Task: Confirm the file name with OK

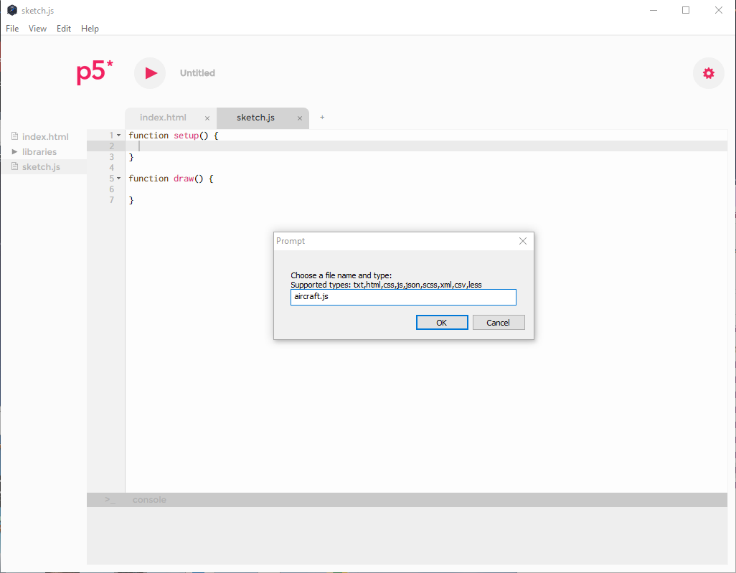Action: coord(442,323)
